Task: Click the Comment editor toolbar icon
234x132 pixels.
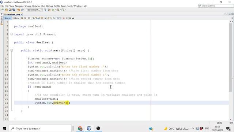Action: point(70,18)
